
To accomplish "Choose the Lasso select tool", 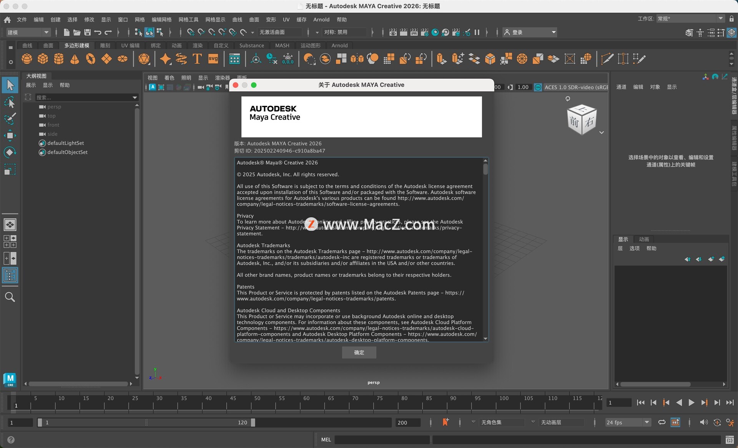I will [10, 102].
